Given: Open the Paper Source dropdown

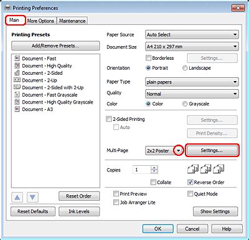Looking at the screenshot, I should pyautogui.click(x=192, y=34).
